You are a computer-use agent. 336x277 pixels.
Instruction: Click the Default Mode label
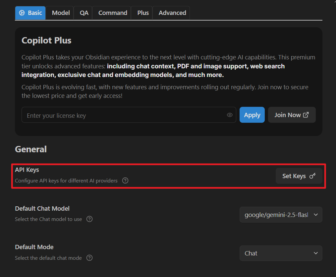coord(34,247)
